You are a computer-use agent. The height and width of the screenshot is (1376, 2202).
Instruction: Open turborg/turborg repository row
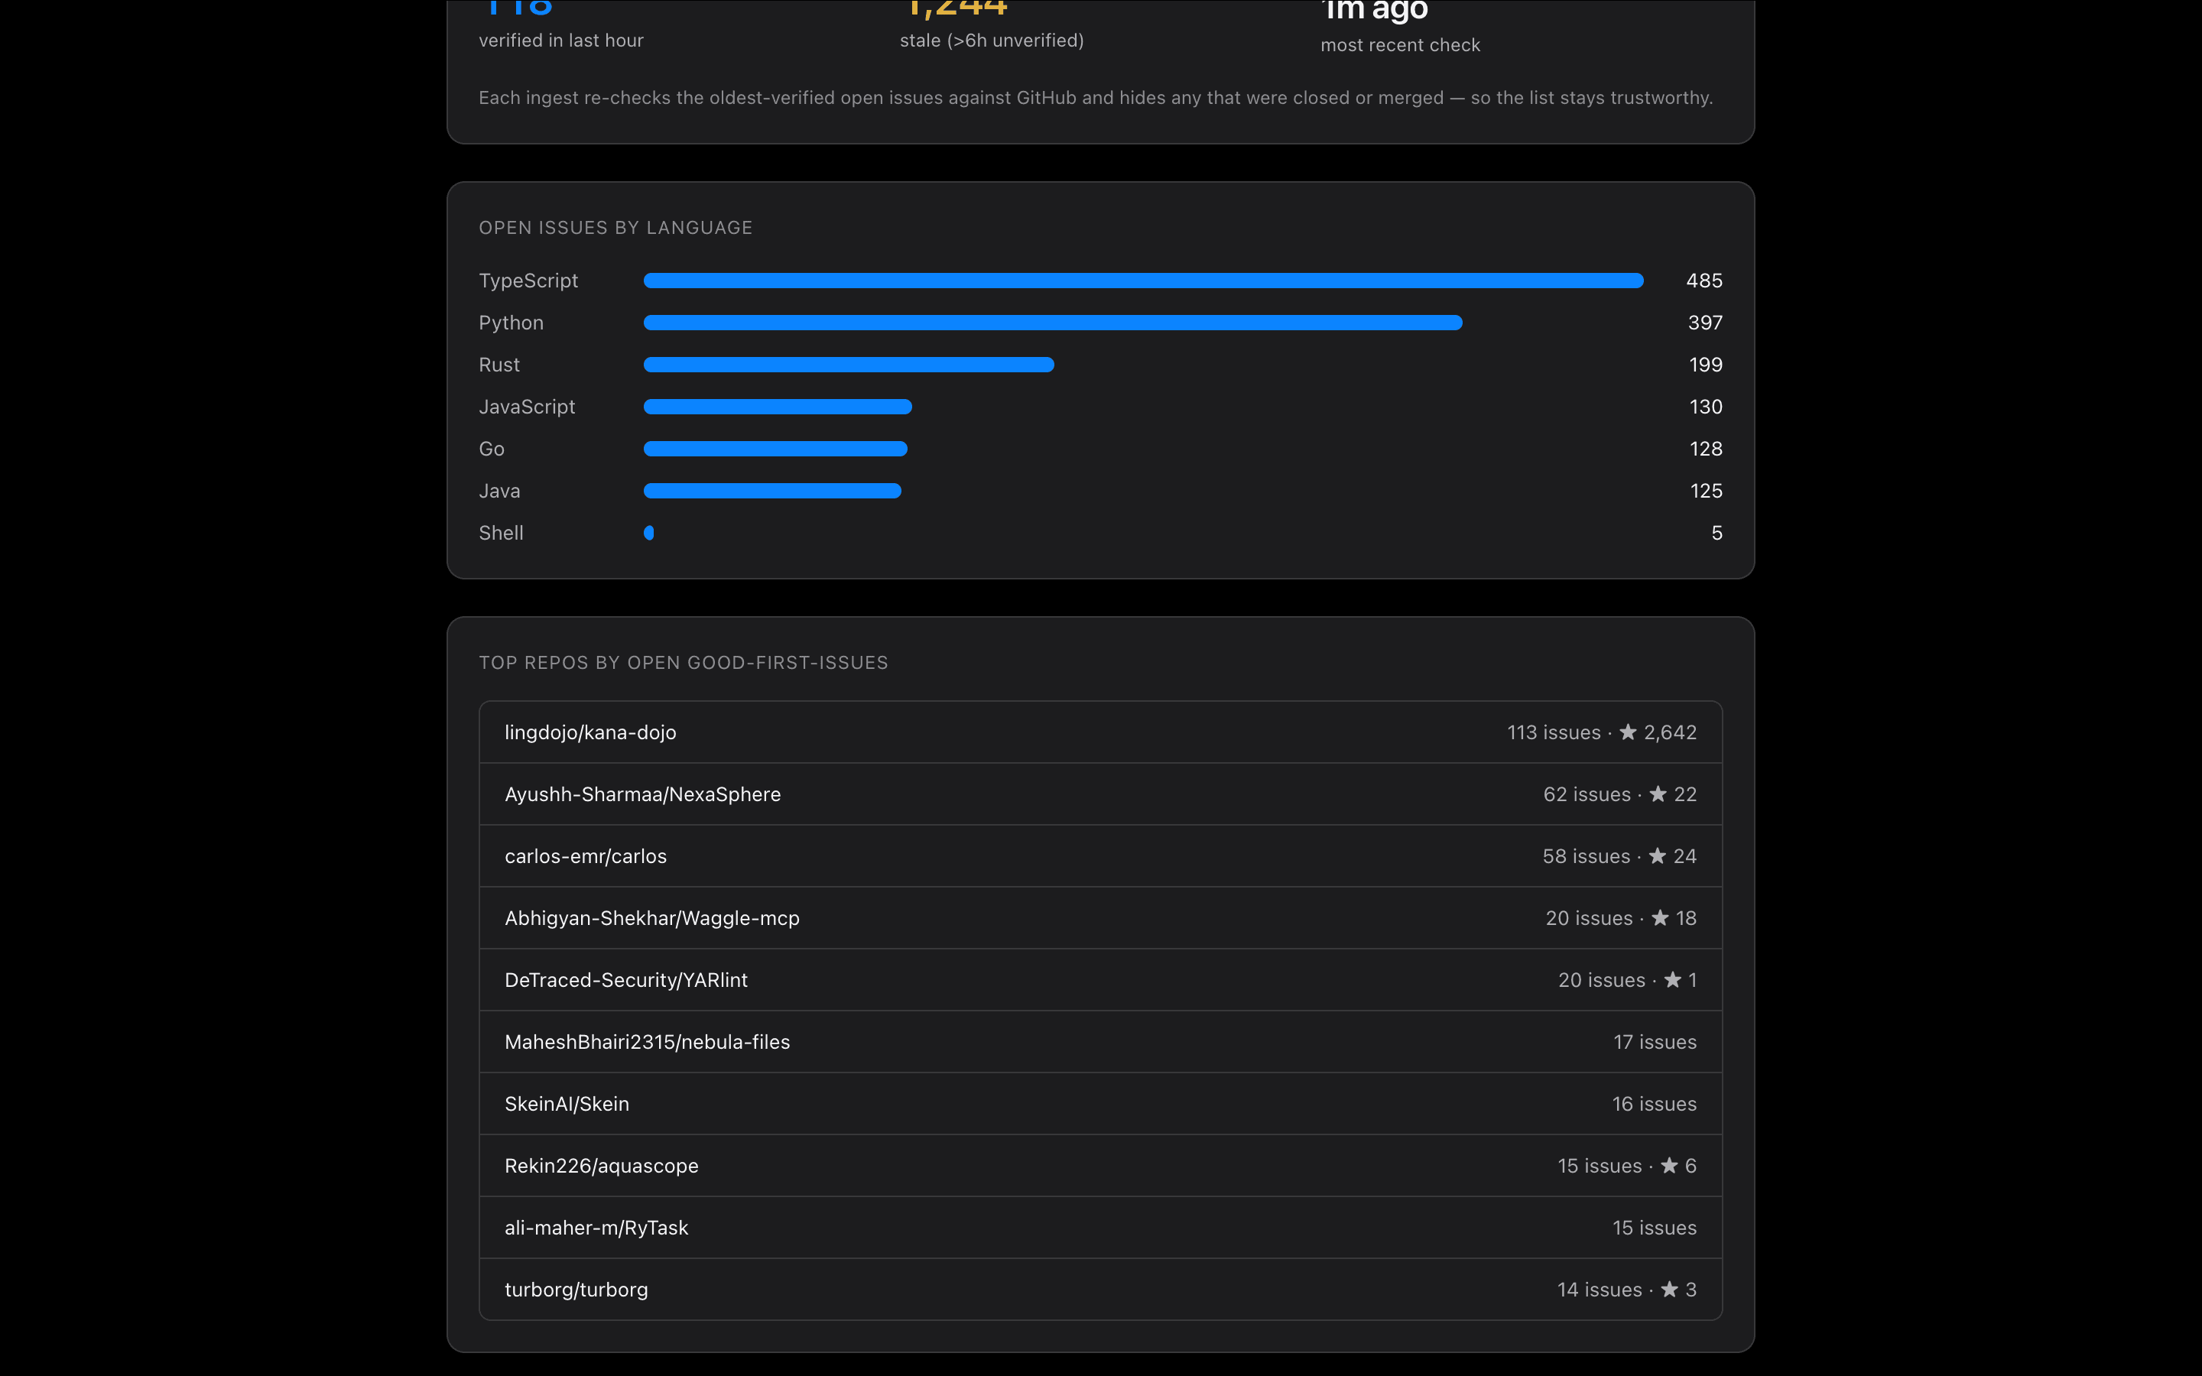click(1100, 1289)
